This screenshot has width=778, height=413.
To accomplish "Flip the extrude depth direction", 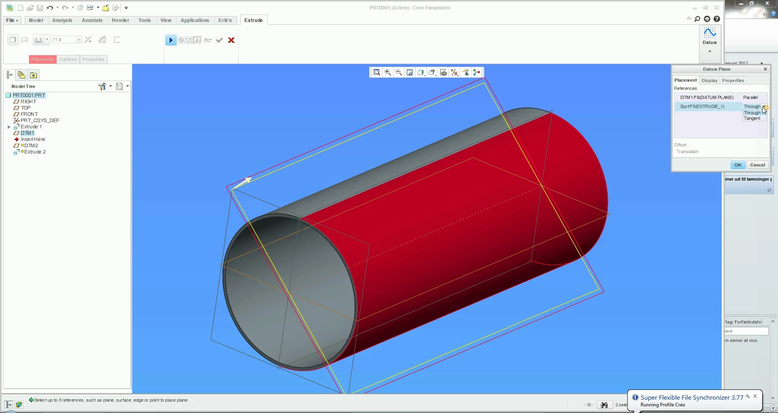I will [x=88, y=40].
